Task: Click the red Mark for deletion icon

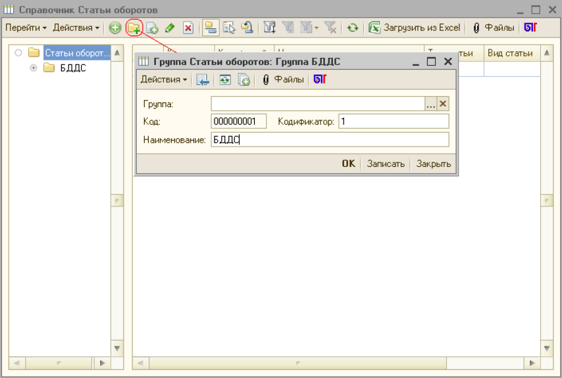Action: pyautogui.click(x=188, y=28)
